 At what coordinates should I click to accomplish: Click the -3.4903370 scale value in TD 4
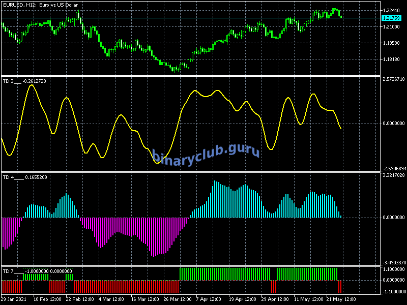pyautogui.click(x=393, y=263)
